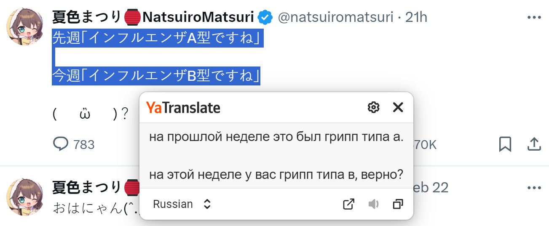The height and width of the screenshot is (226, 549).
Task: Open Russian language dropdown
Action: point(182,204)
